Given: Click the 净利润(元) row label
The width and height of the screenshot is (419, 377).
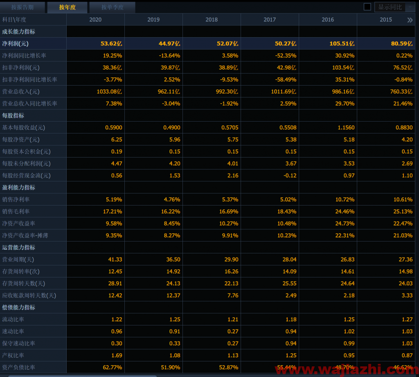Looking at the screenshot, I should (15, 43).
